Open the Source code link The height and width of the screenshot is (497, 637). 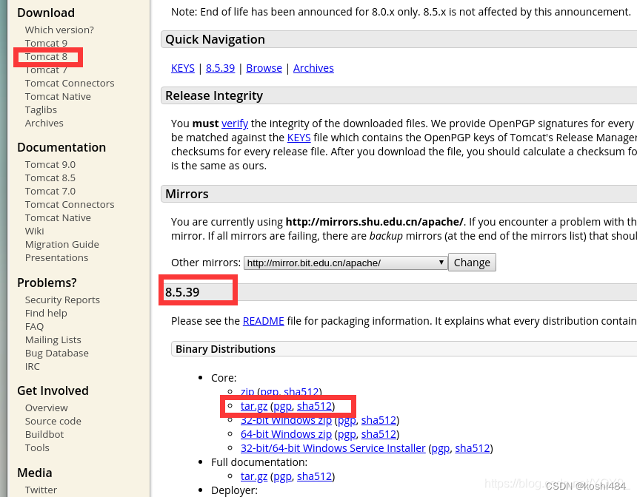tap(53, 421)
